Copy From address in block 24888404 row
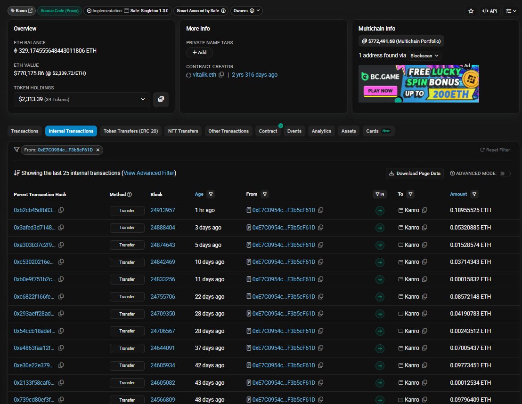Screen dimensions: 522x404 (x=320, y=228)
